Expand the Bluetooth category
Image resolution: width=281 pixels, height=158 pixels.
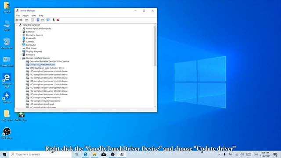pos(20,38)
